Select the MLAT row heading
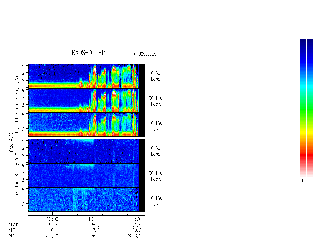The height and width of the screenshot is (243, 314). [x=13, y=225]
